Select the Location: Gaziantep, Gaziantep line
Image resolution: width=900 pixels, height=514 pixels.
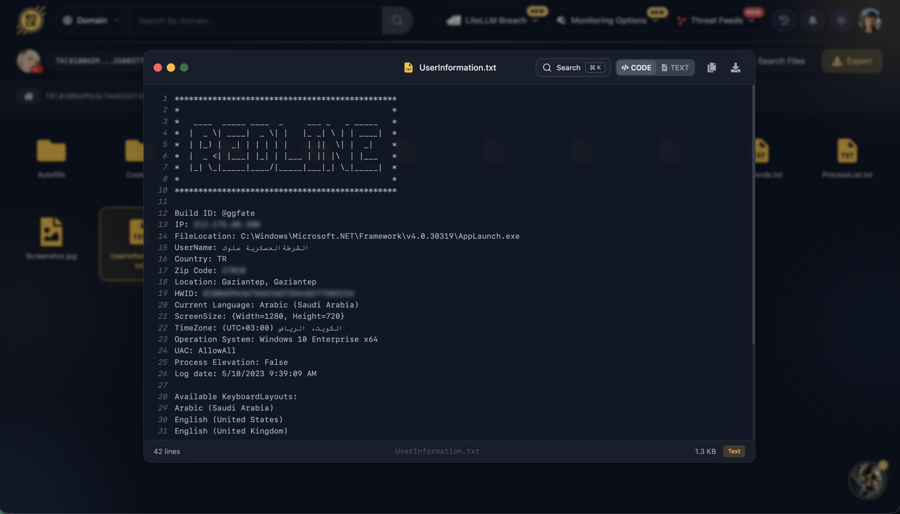click(245, 282)
